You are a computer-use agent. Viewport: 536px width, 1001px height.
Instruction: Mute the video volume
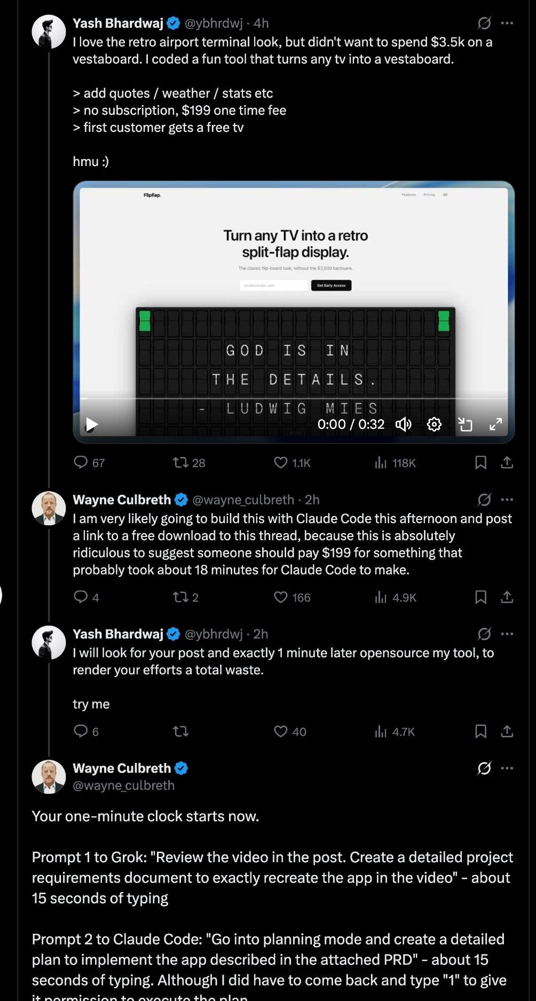pos(403,424)
